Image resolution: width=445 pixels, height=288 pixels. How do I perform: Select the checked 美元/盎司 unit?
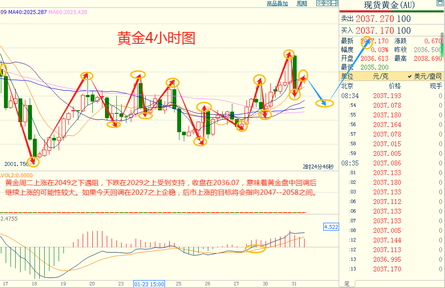point(425,76)
